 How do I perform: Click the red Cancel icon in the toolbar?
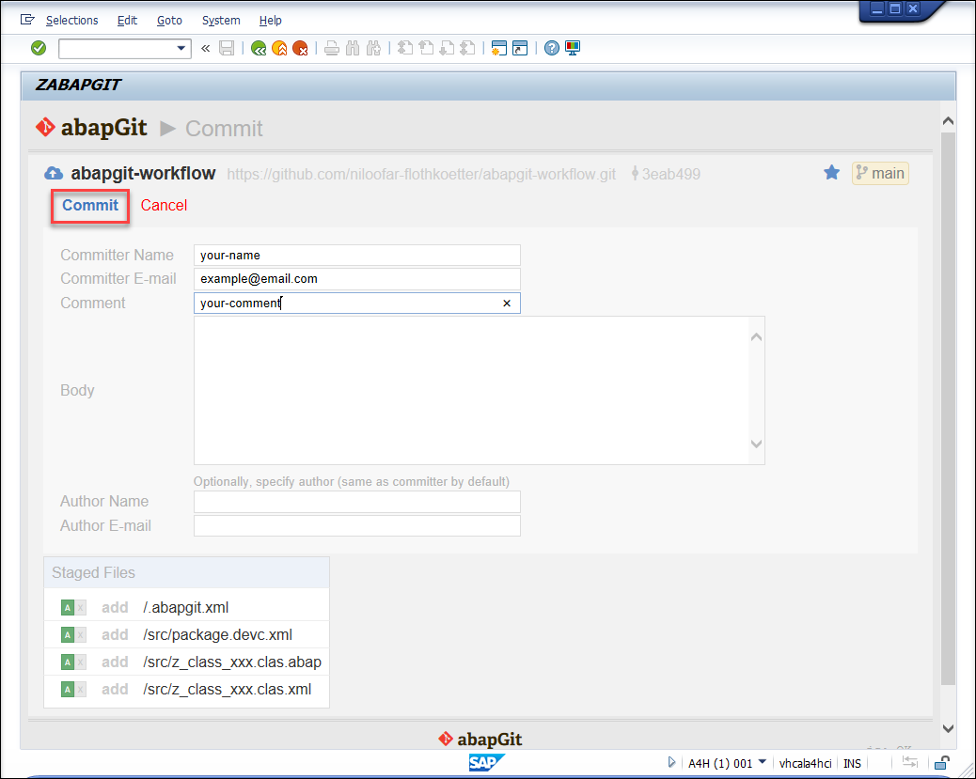pyautogui.click(x=301, y=48)
